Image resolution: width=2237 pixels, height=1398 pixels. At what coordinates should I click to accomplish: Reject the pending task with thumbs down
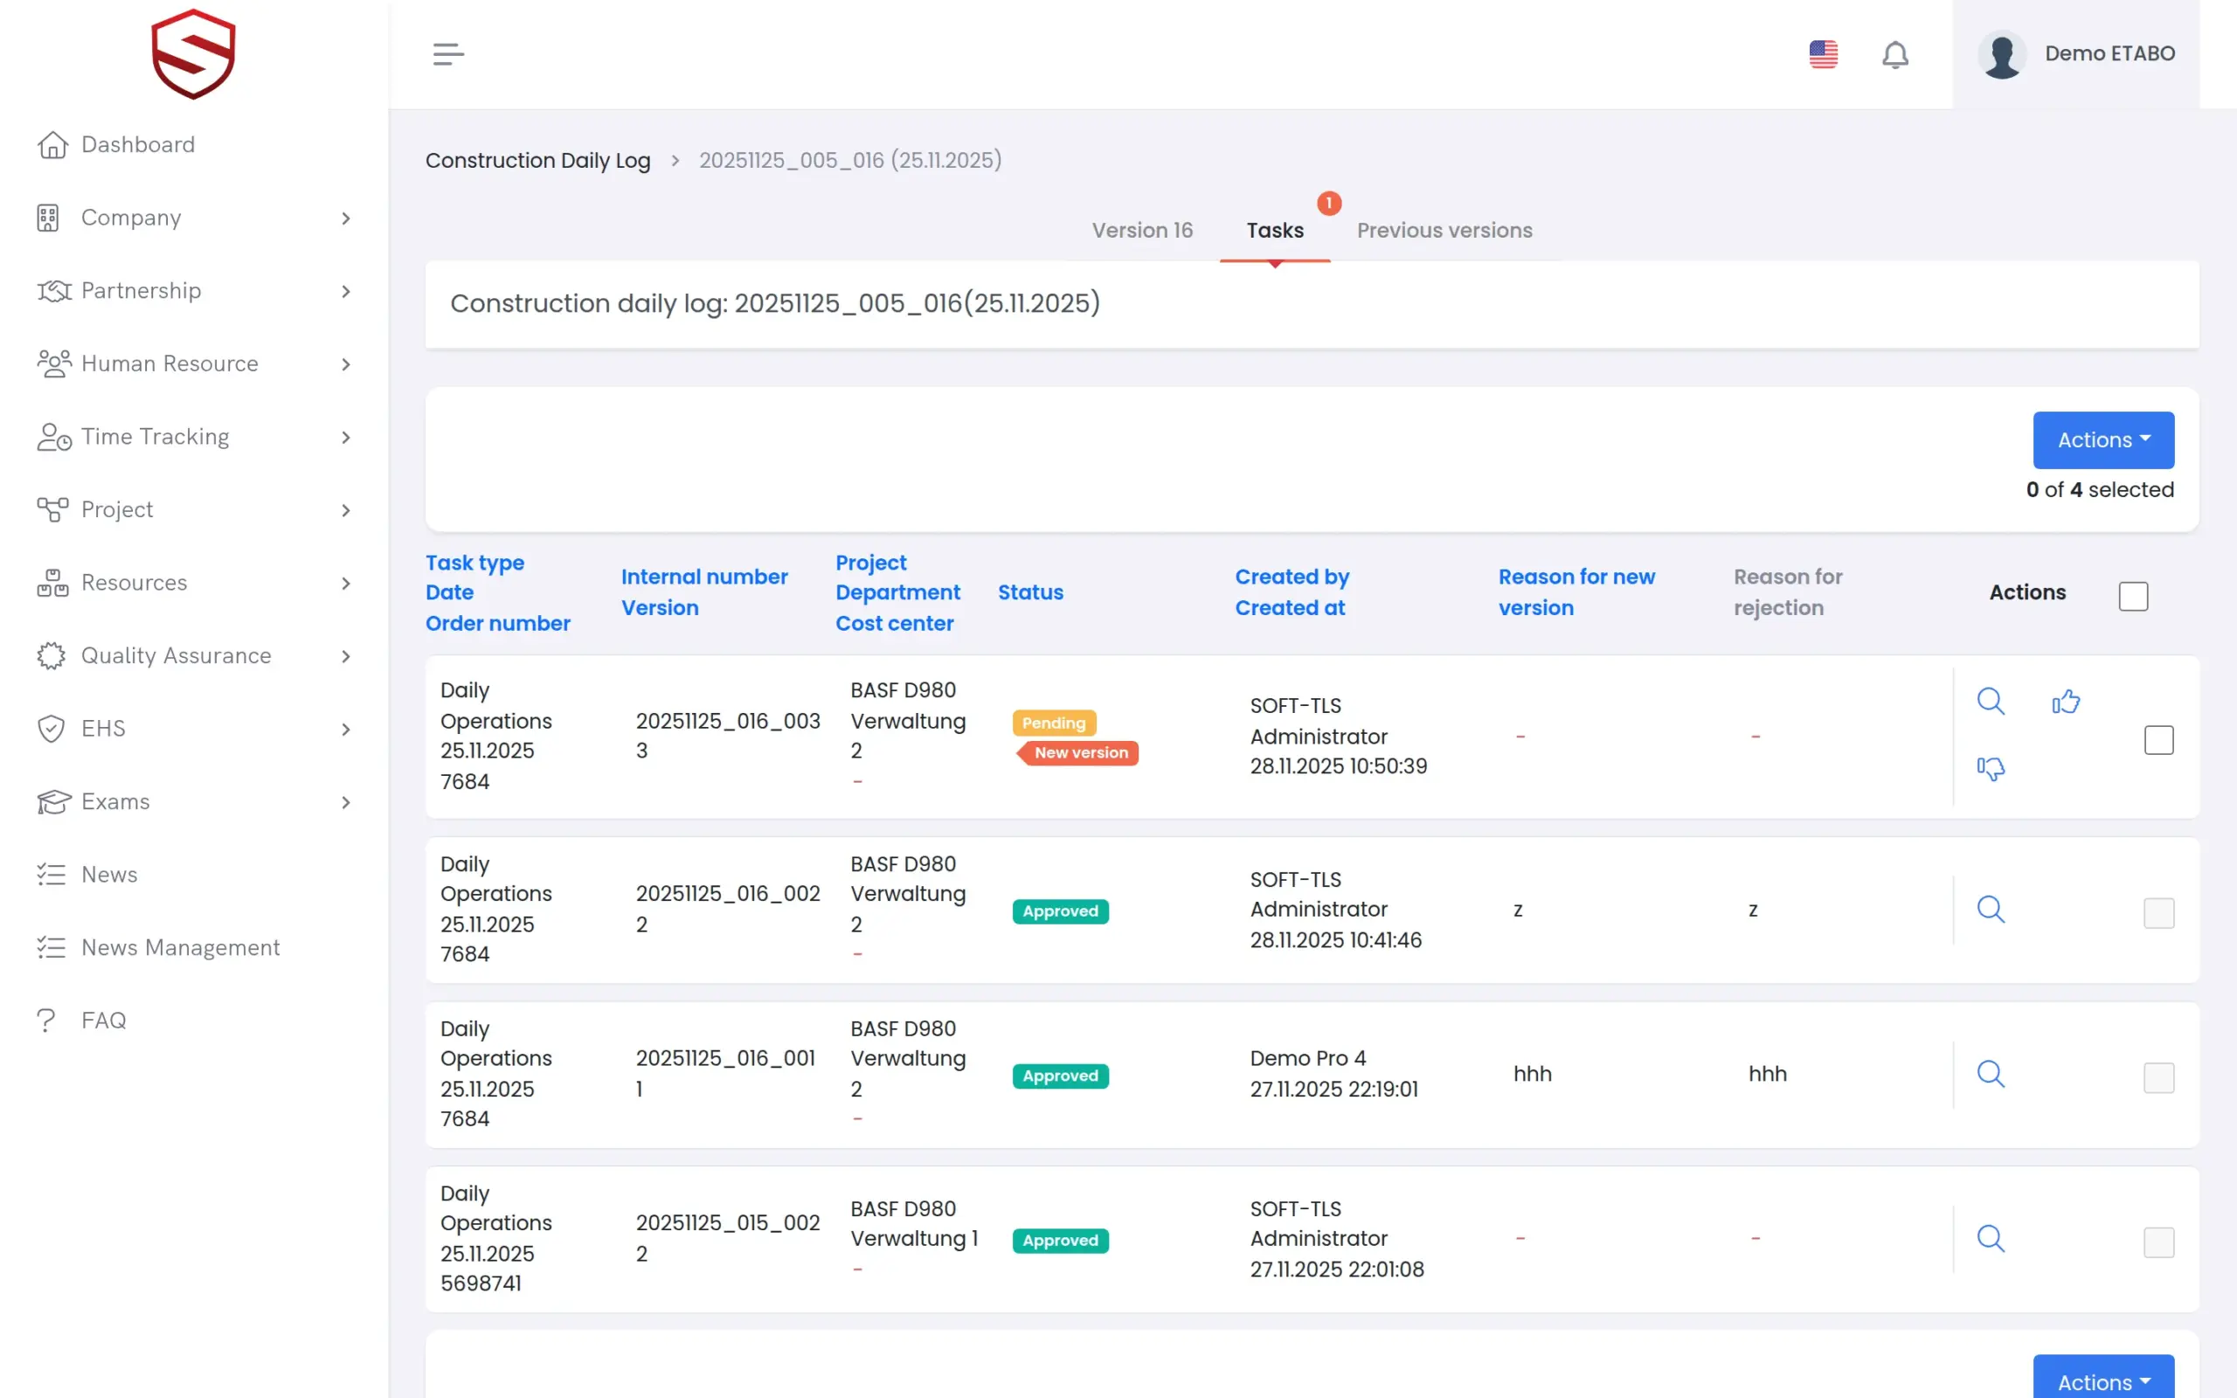1991,768
